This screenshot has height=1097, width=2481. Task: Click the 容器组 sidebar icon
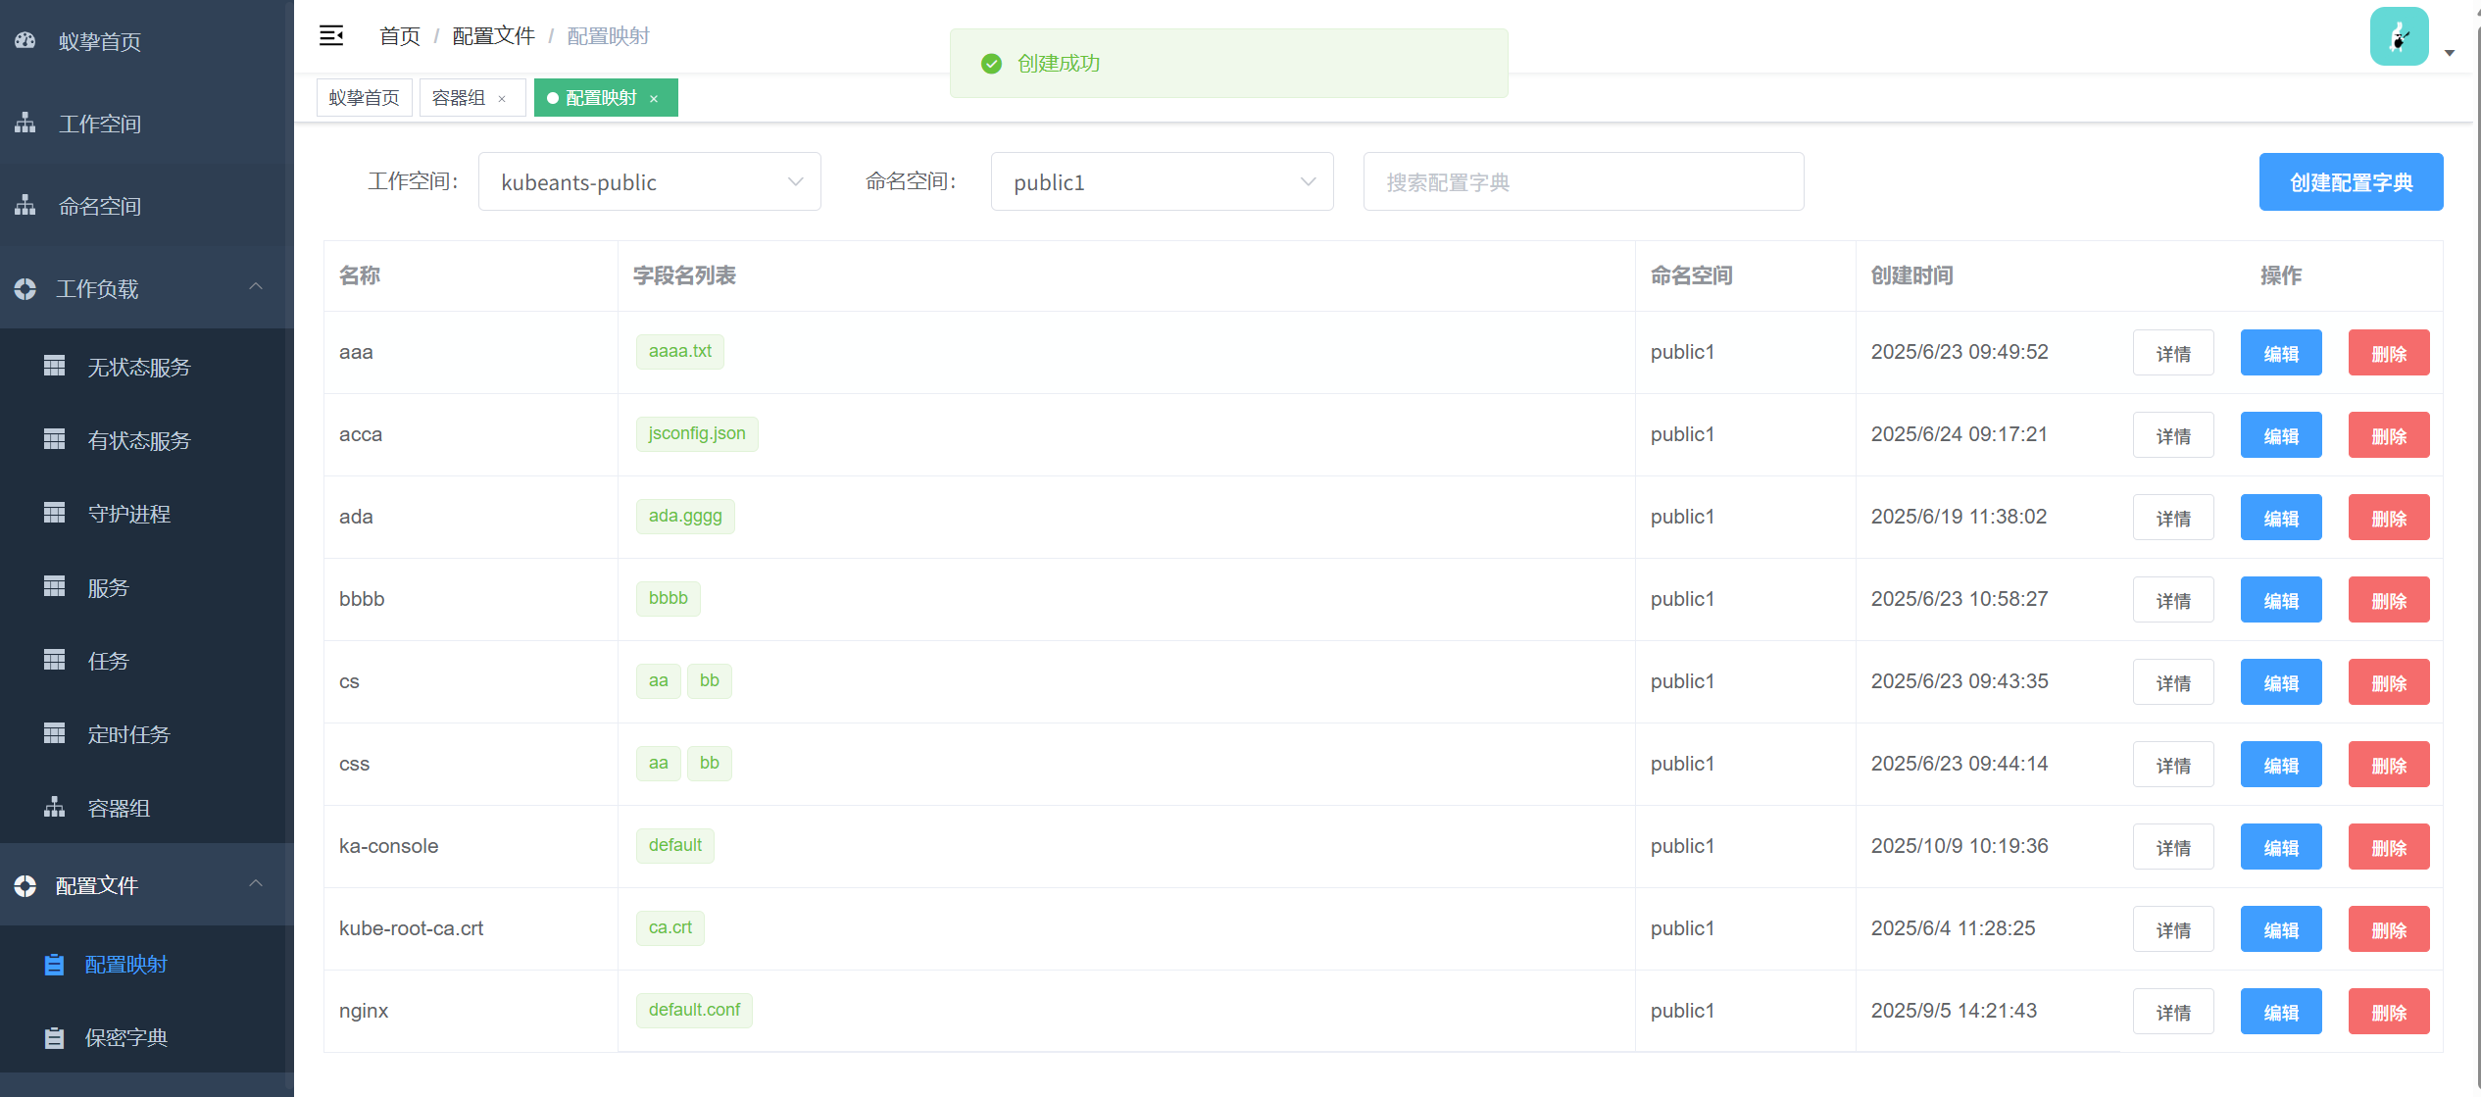click(55, 808)
